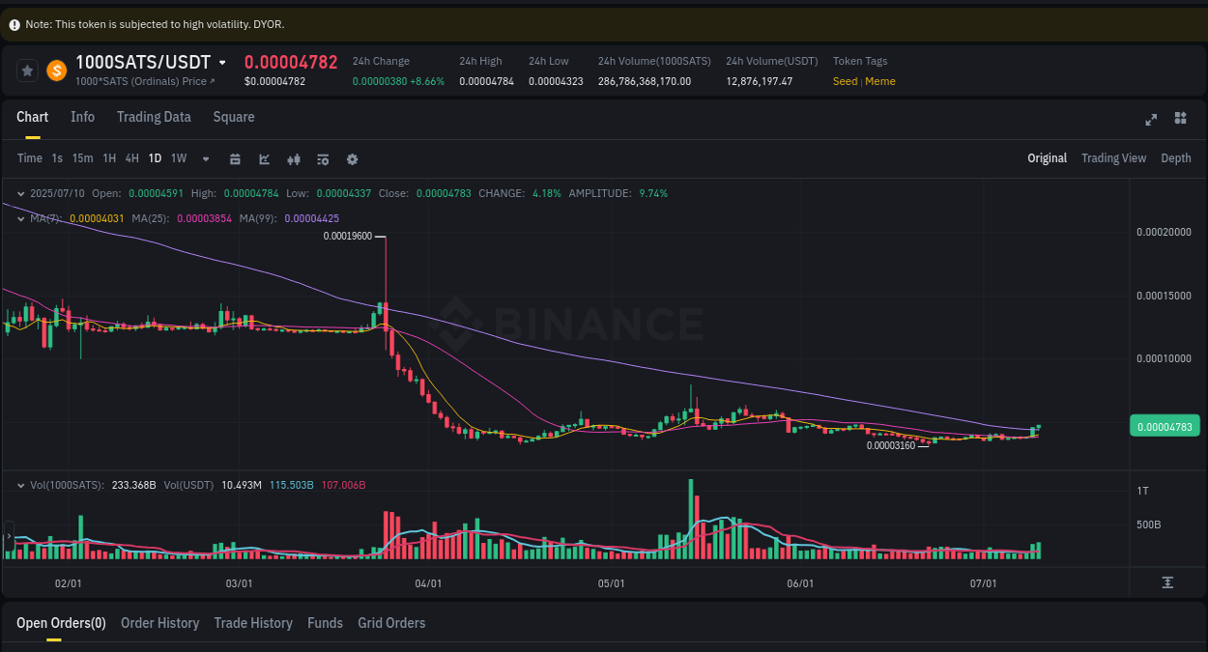Image resolution: width=1208 pixels, height=652 pixels.
Task: Expand the left side panel arrow
Action: tap(8, 534)
